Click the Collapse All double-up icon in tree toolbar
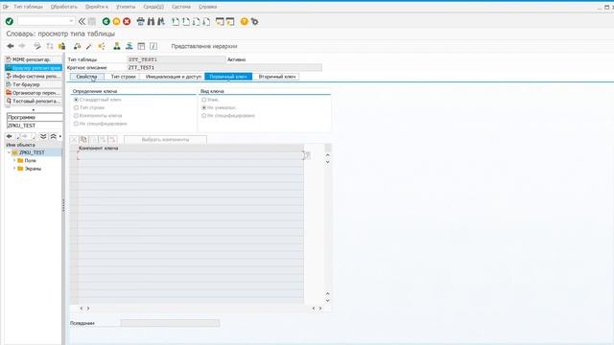 (54, 136)
